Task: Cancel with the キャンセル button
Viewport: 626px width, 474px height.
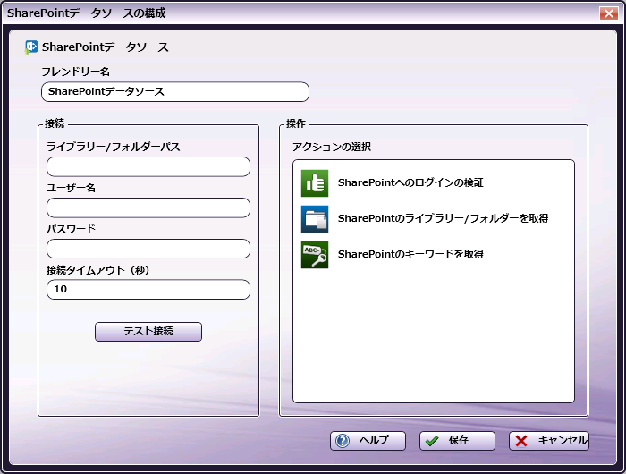Action: tap(549, 441)
